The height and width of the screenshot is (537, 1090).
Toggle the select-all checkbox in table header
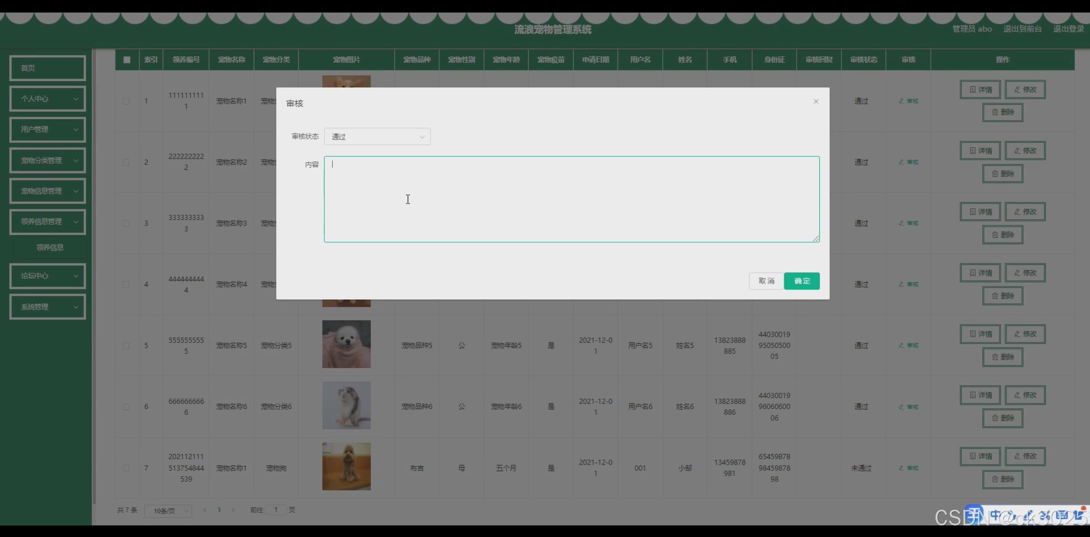coord(127,60)
